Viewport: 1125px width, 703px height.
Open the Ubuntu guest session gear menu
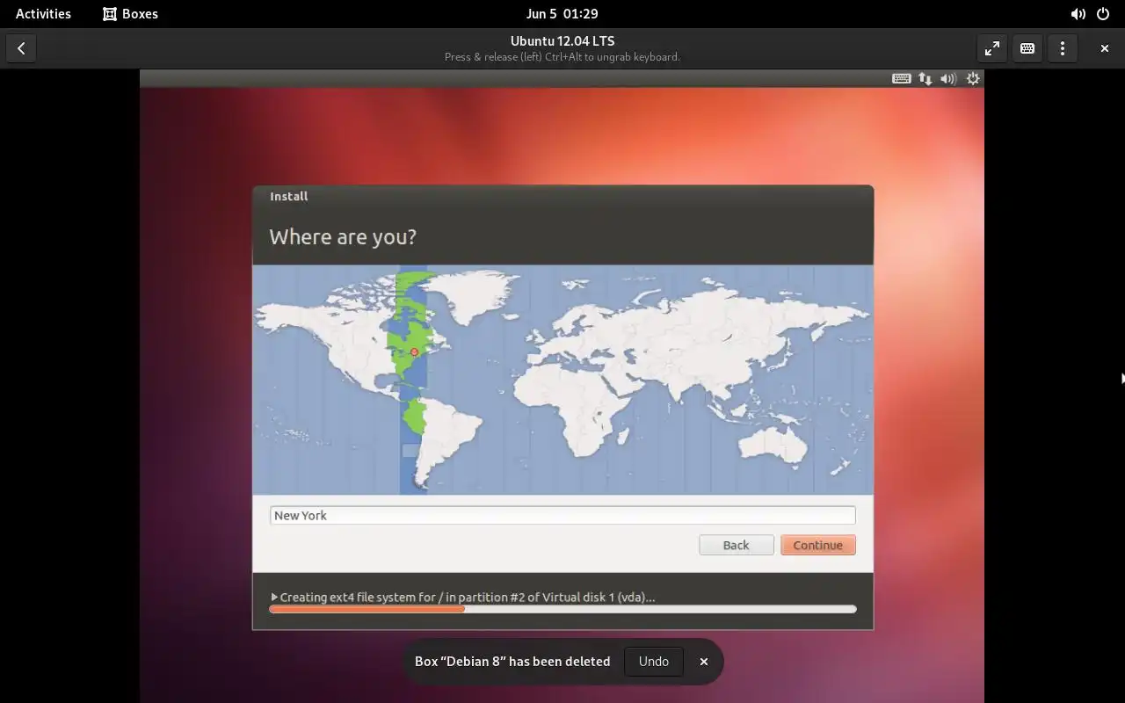pyautogui.click(x=973, y=78)
